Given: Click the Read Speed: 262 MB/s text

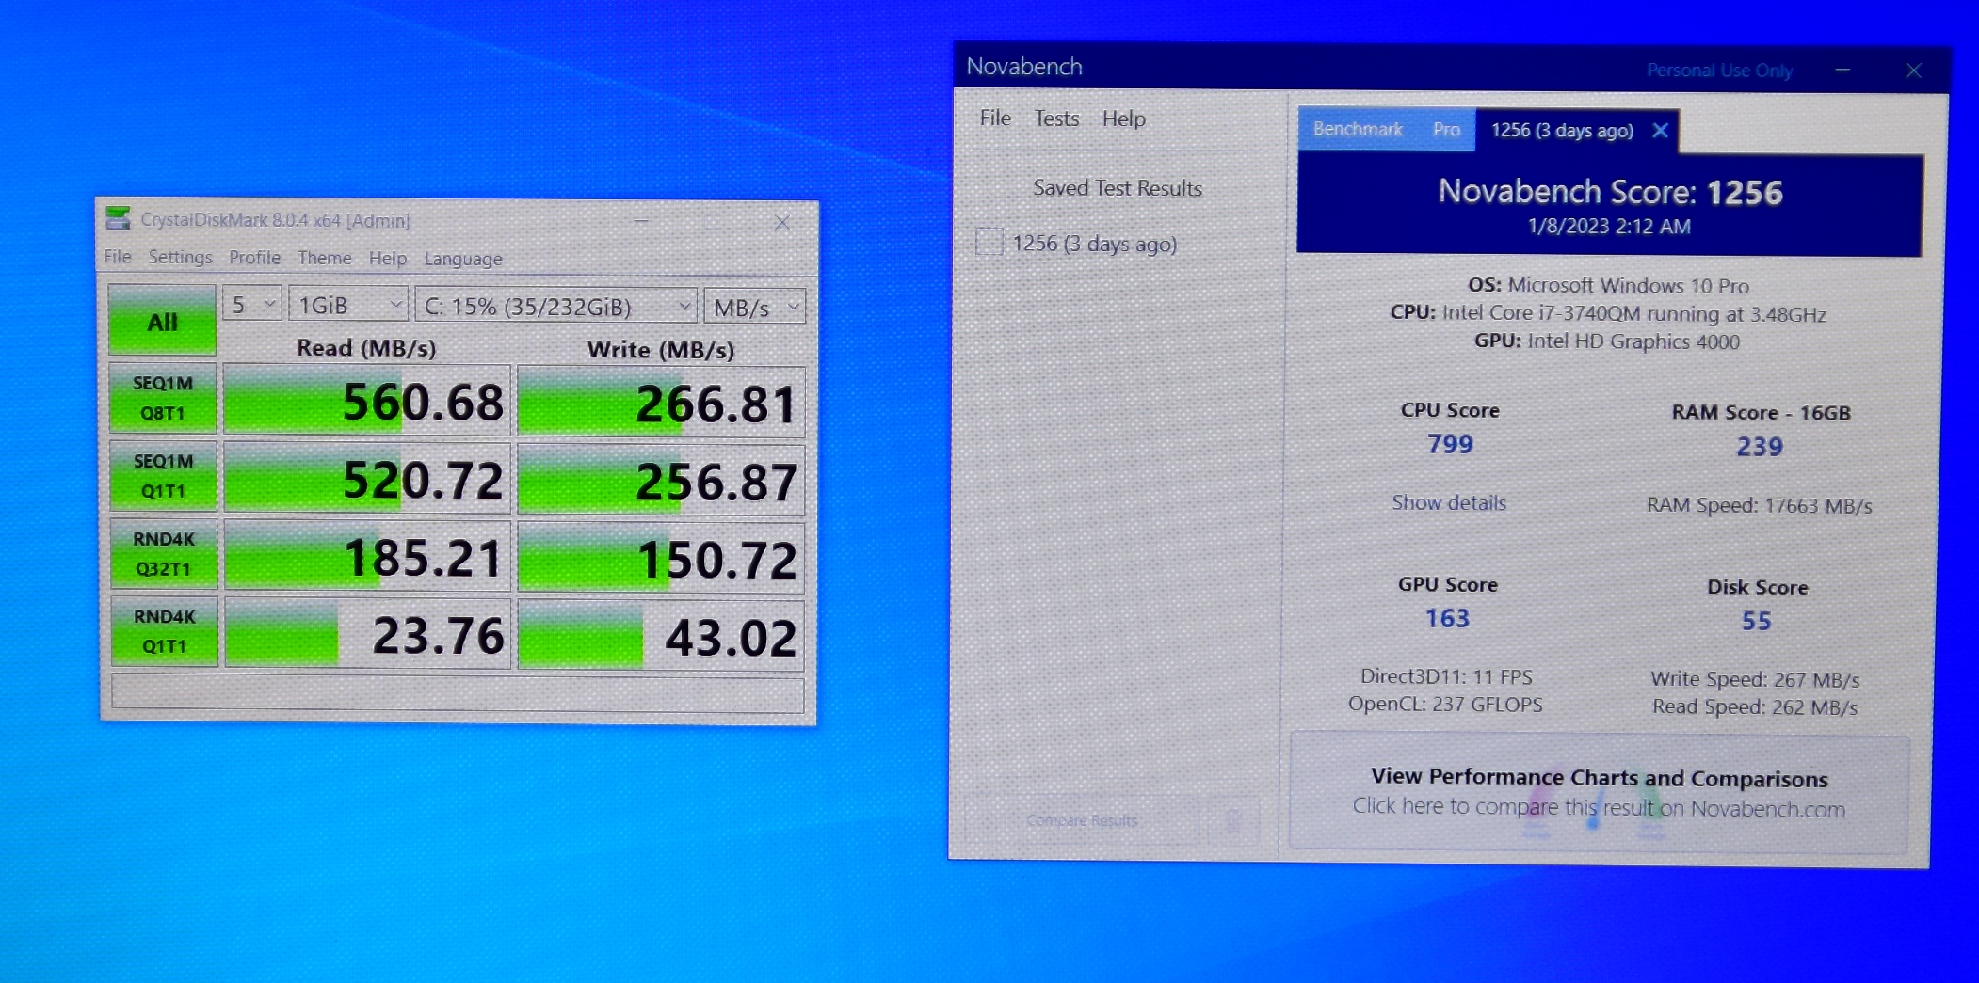Looking at the screenshot, I should 1755,706.
